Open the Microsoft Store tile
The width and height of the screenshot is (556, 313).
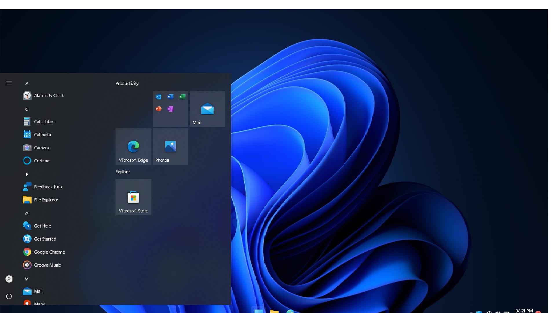tap(133, 197)
